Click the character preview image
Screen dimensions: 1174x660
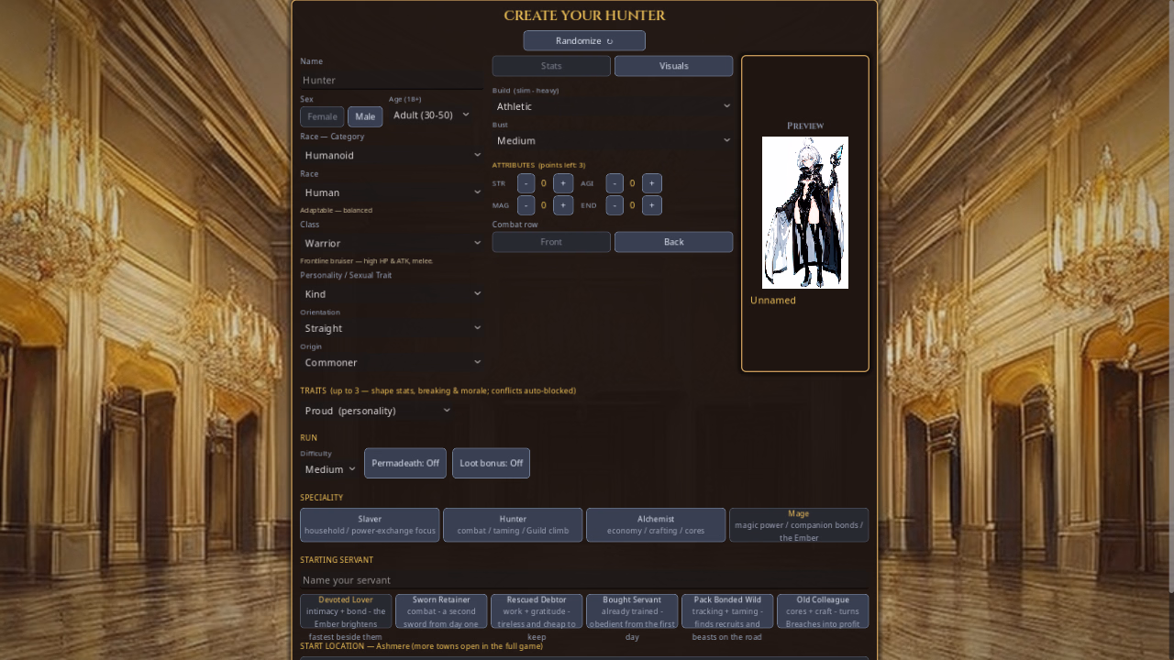[805, 213]
